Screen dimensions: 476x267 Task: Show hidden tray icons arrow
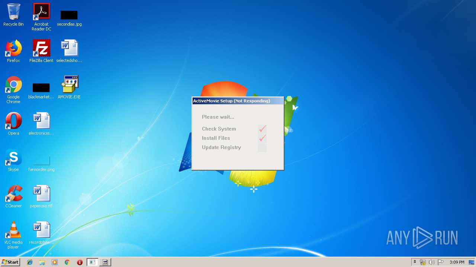tap(415, 262)
